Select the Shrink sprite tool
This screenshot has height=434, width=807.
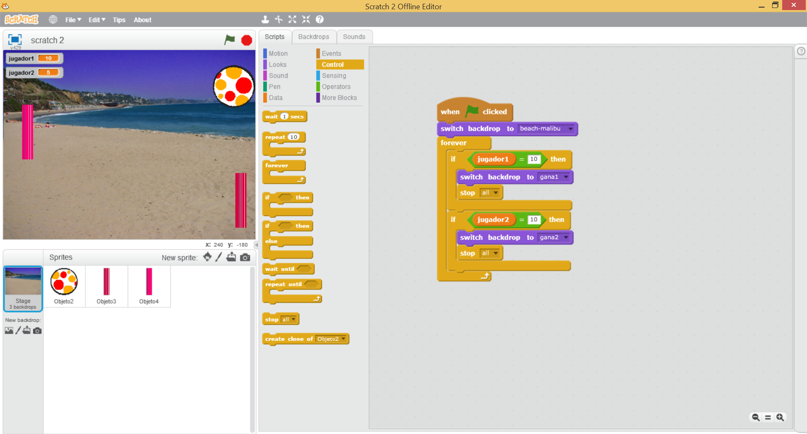click(306, 19)
